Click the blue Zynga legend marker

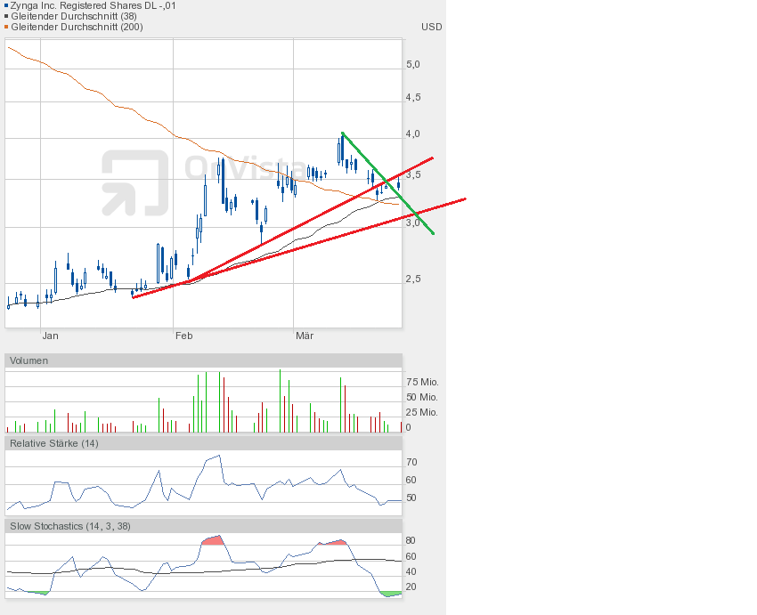pos(6,5)
